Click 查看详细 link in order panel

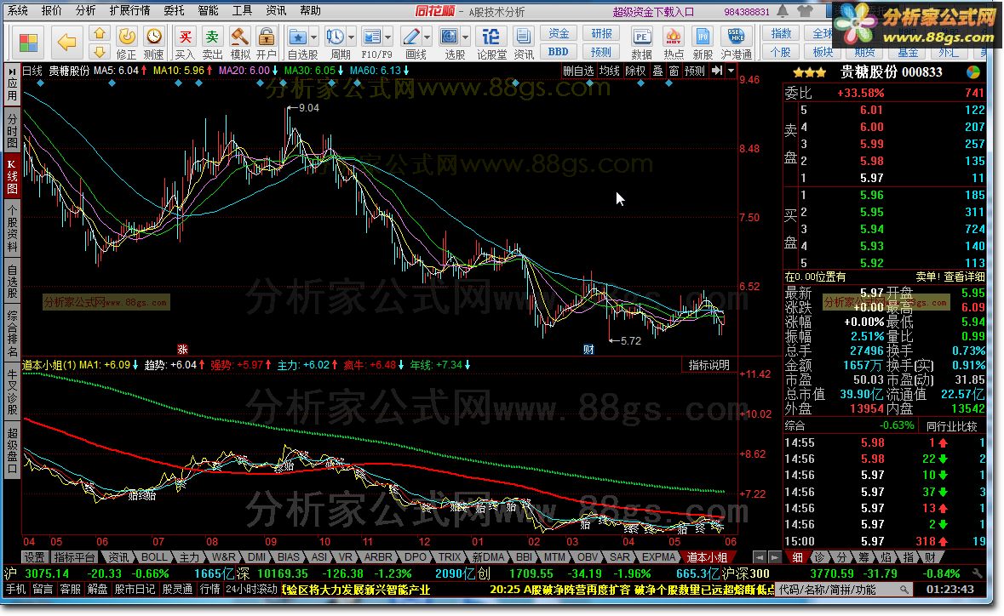[964, 277]
